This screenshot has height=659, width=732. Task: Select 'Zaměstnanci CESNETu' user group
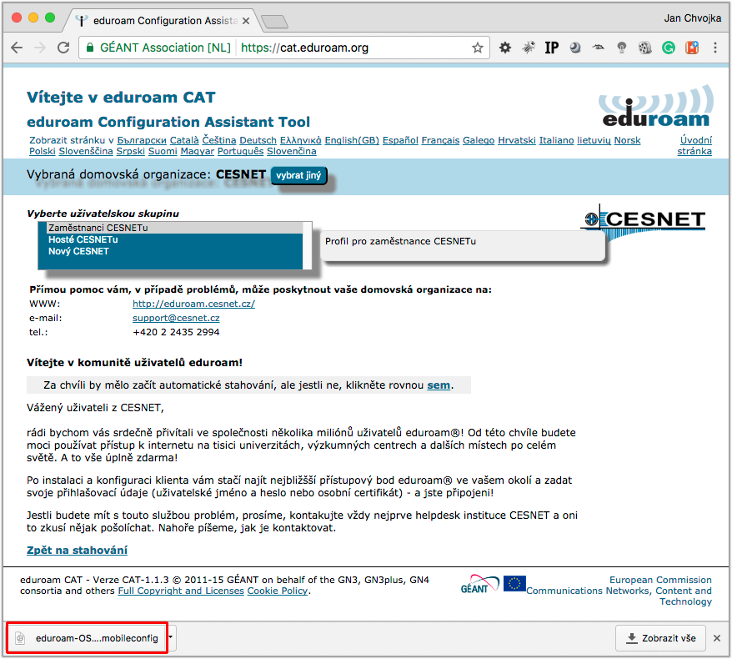pos(174,228)
